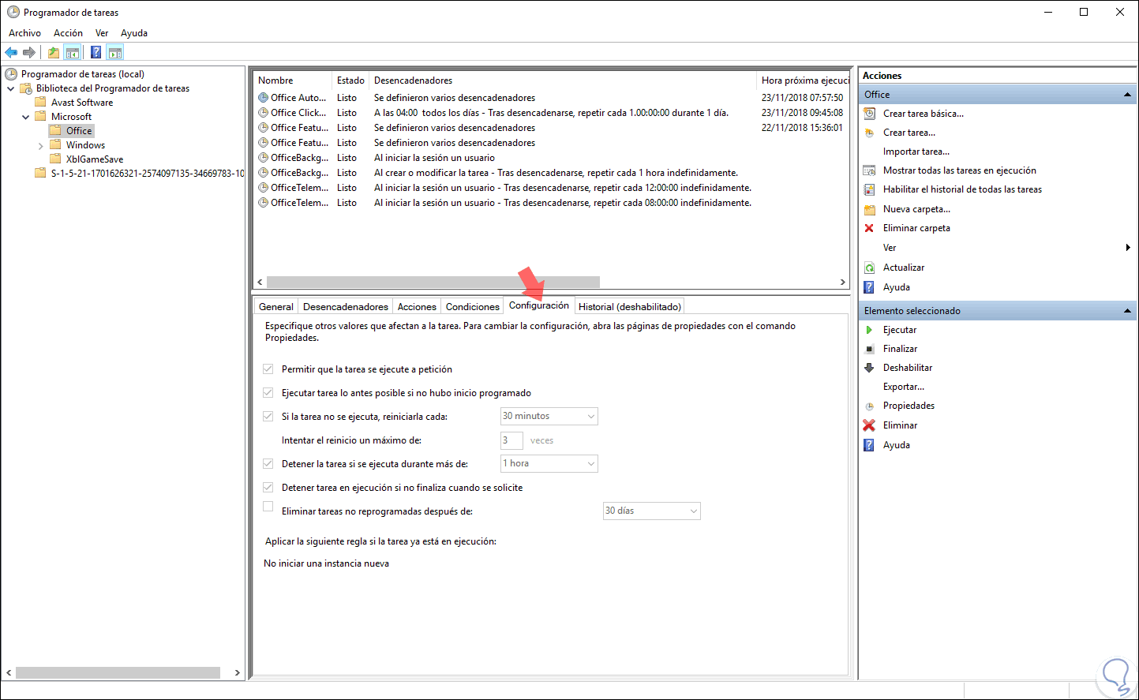Click the Habilitar el historial icon

click(x=869, y=189)
